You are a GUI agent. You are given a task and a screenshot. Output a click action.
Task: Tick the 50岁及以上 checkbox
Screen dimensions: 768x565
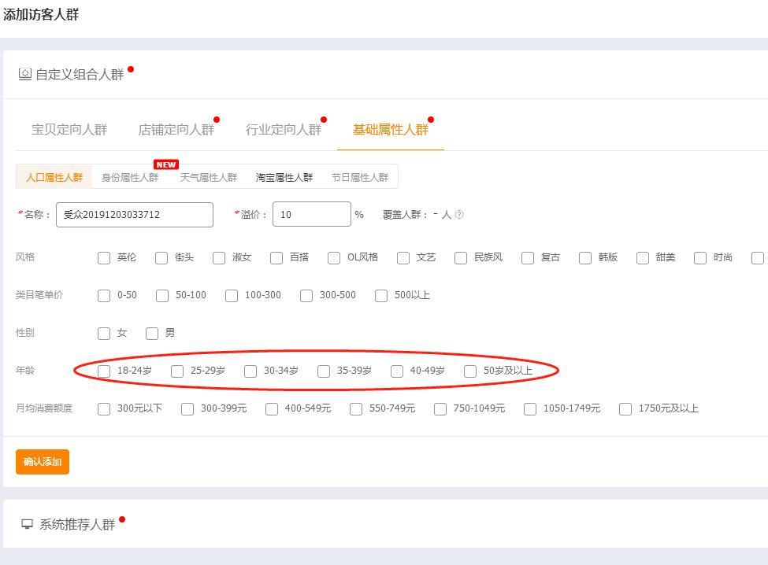pyautogui.click(x=470, y=371)
